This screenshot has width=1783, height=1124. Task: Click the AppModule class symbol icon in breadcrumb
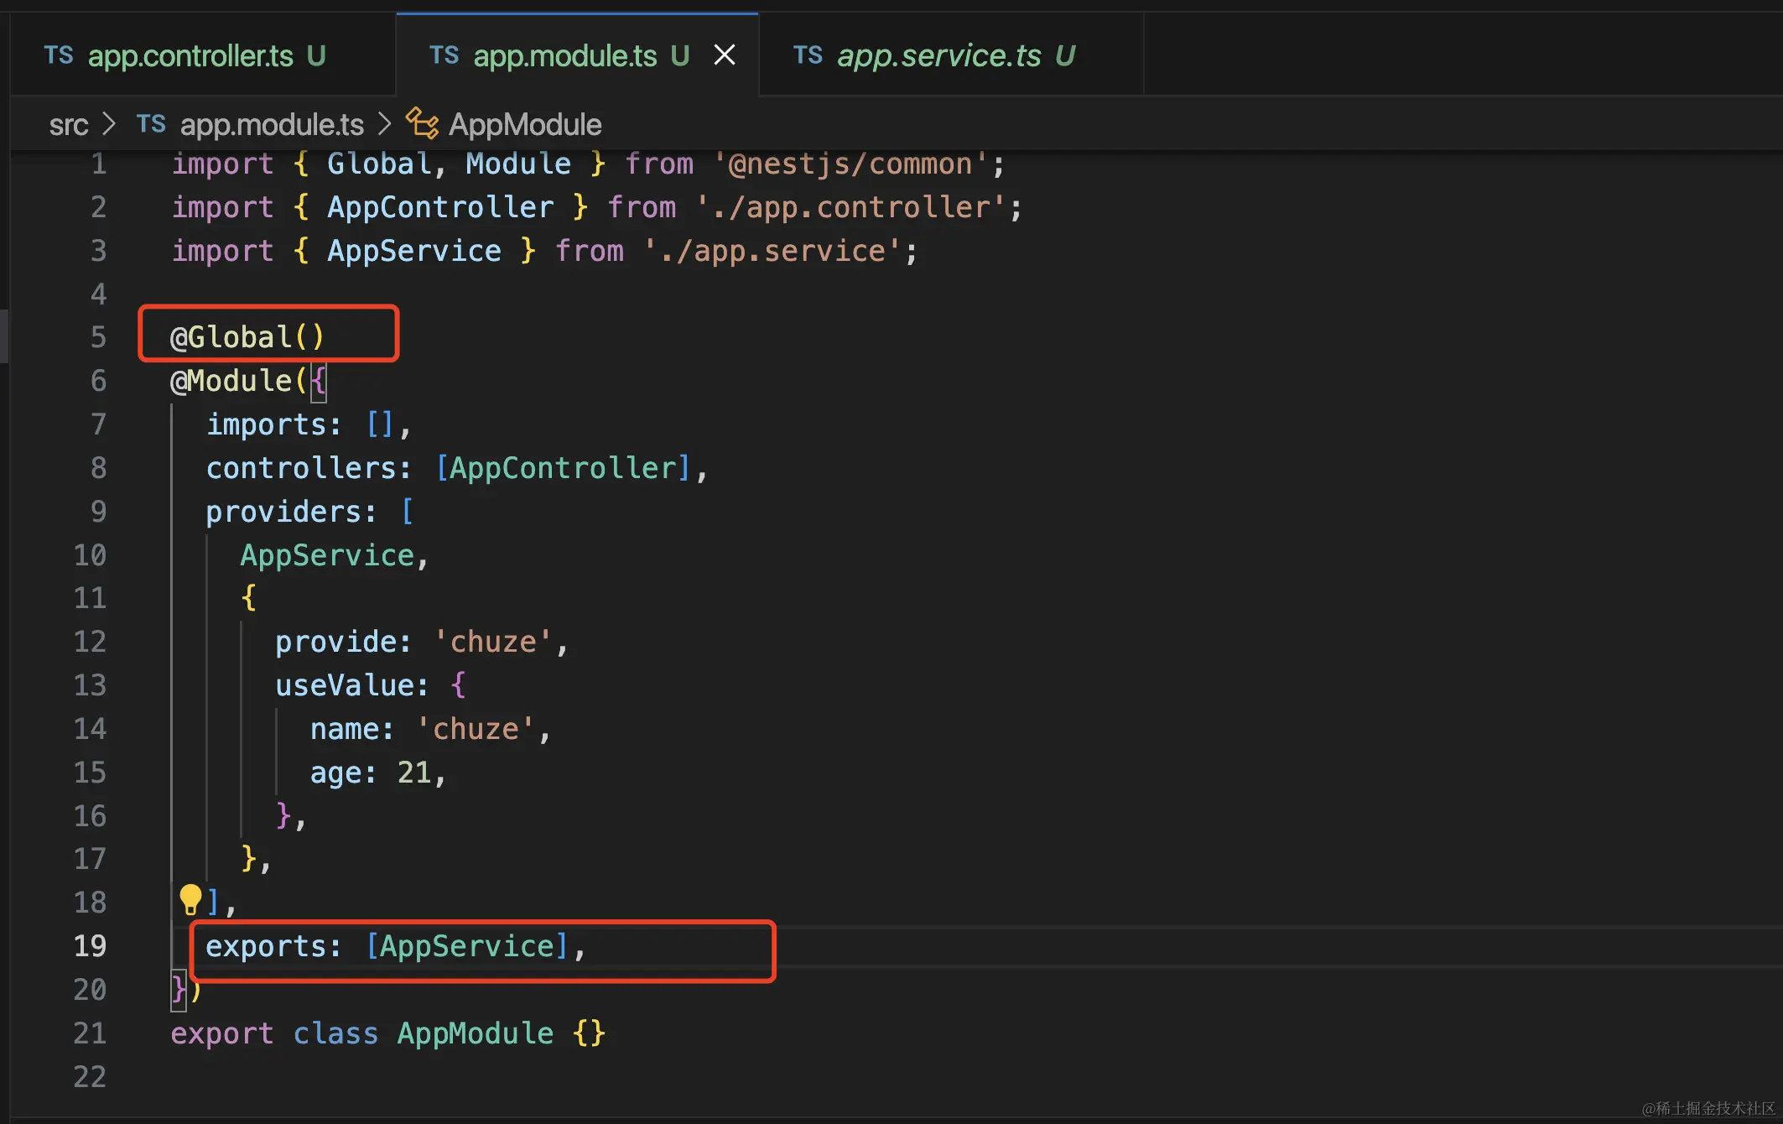tap(422, 124)
